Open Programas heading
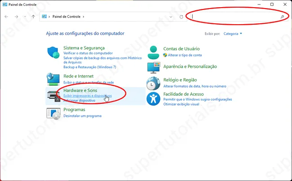 (74, 110)
